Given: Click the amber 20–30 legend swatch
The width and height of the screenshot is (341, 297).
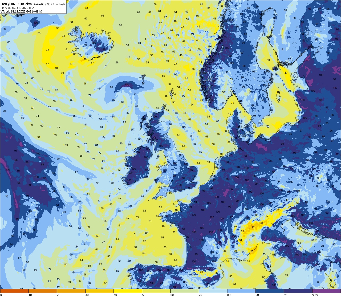Looking at the screenshot, I should [x=71, y=291].
